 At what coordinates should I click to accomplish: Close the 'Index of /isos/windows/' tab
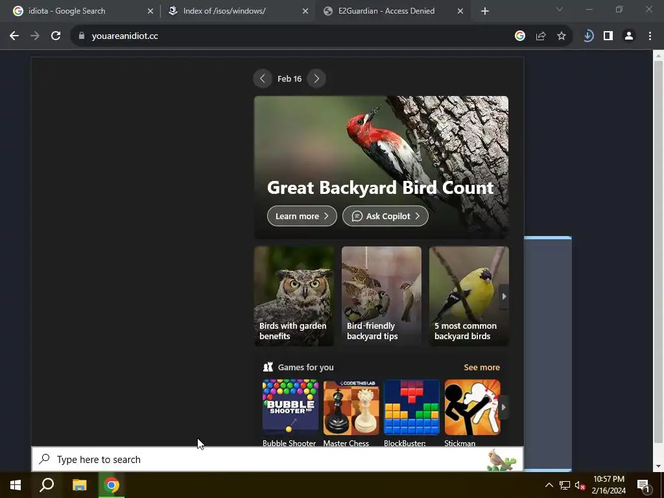305,12
